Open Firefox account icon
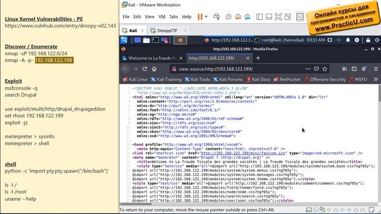The height and width of the screenshot is (214, 381). click(x=364, y=69)
